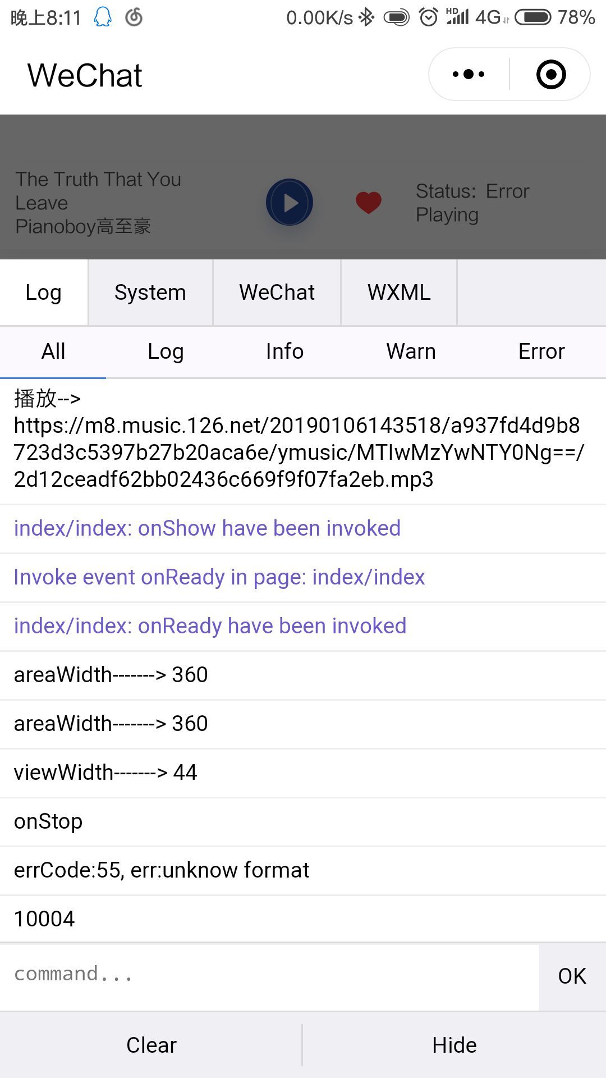Image resolution: width=606 pixels, height=1078 pixels.
Task: Tap the 10004 log entry
Action: [303, 919]
